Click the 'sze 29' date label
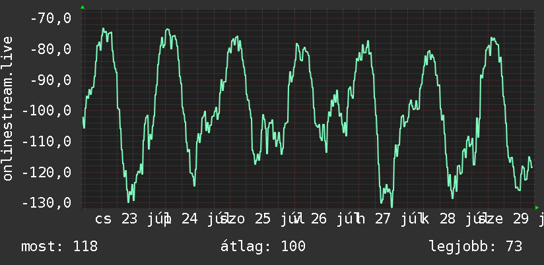Viewport: 544px width, 265px height. [x=502, y=220]
